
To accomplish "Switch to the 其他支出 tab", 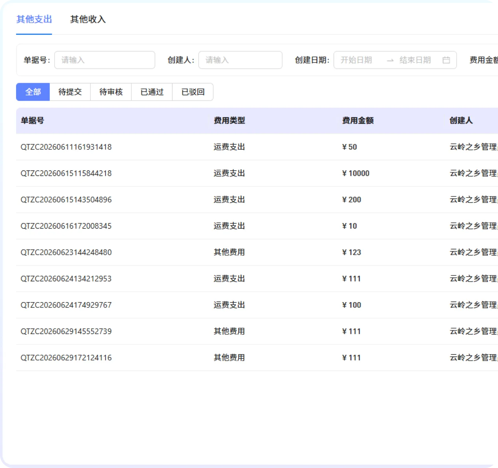I will tap(34, 19).
